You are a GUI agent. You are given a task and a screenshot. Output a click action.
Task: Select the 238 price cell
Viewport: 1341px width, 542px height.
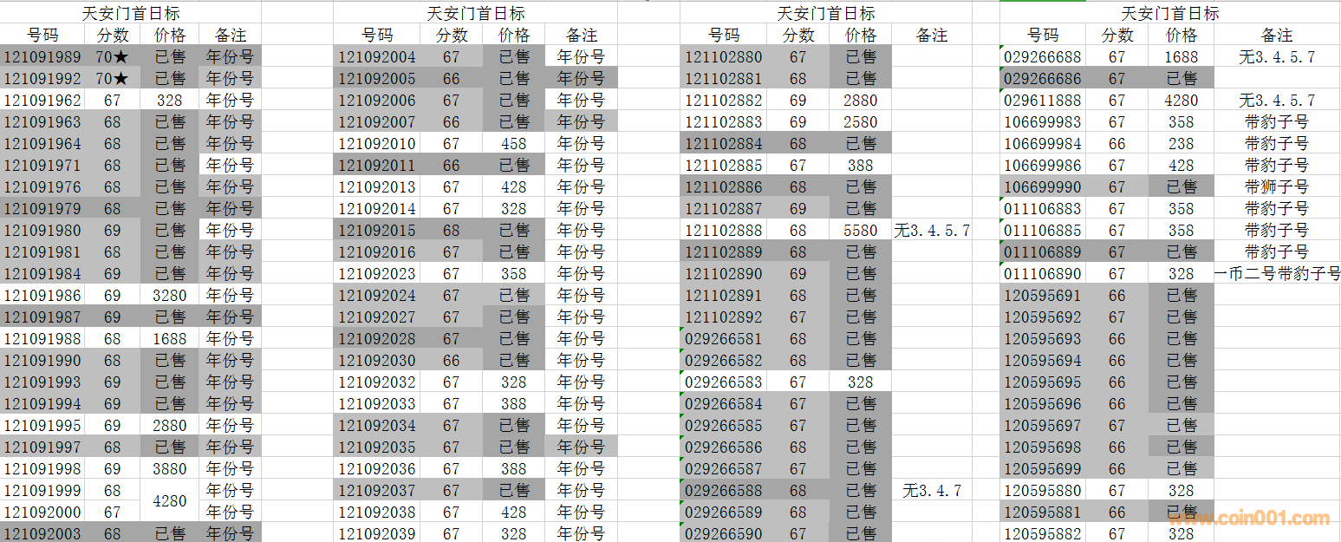1181,144
